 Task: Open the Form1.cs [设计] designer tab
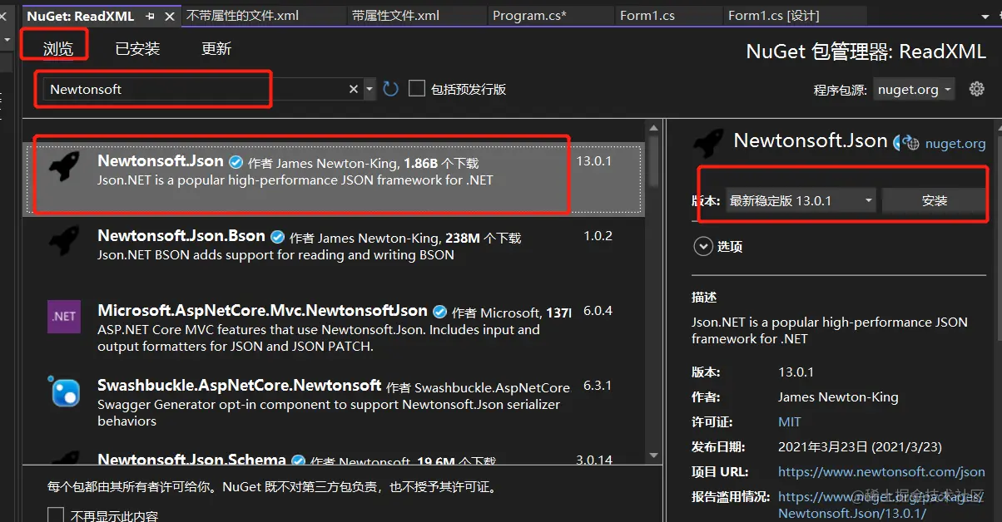pyautogui.click(x=795, y=16)
